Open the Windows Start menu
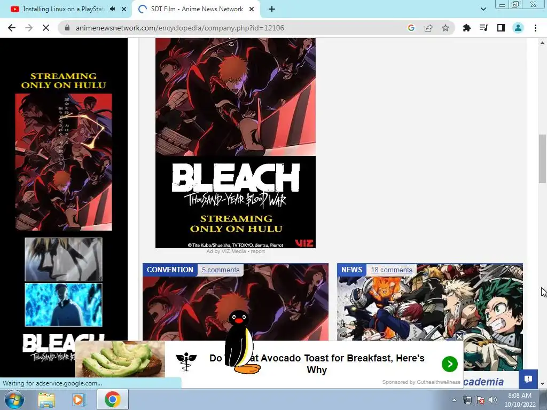This screenshot has height=410, width=547. [13, 399]
